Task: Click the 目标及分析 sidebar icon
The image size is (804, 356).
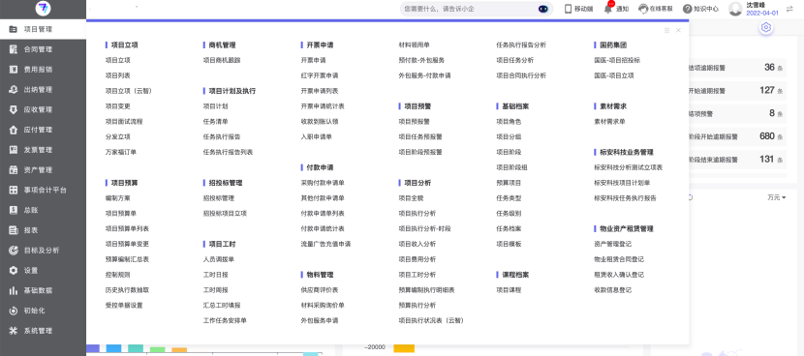Action: pyautogui.click(x=14, y=250)
